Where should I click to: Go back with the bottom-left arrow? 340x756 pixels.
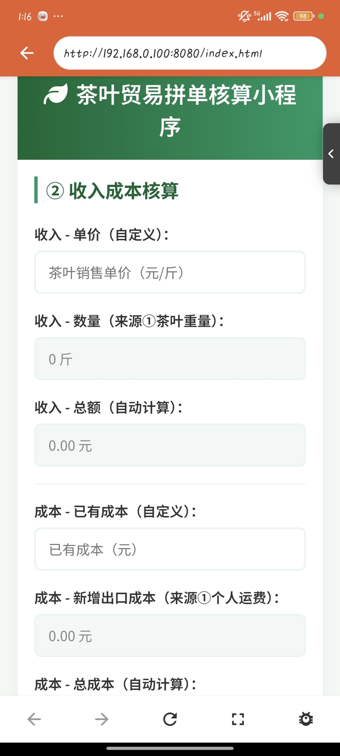tap(34, 719)
